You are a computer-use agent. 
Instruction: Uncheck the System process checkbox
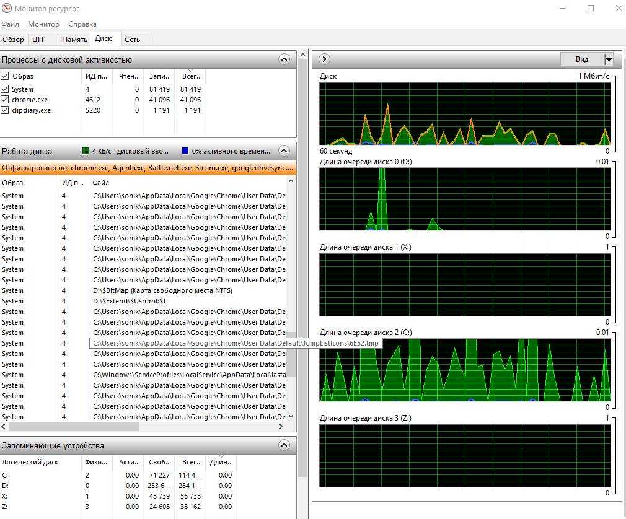[5, 89]
